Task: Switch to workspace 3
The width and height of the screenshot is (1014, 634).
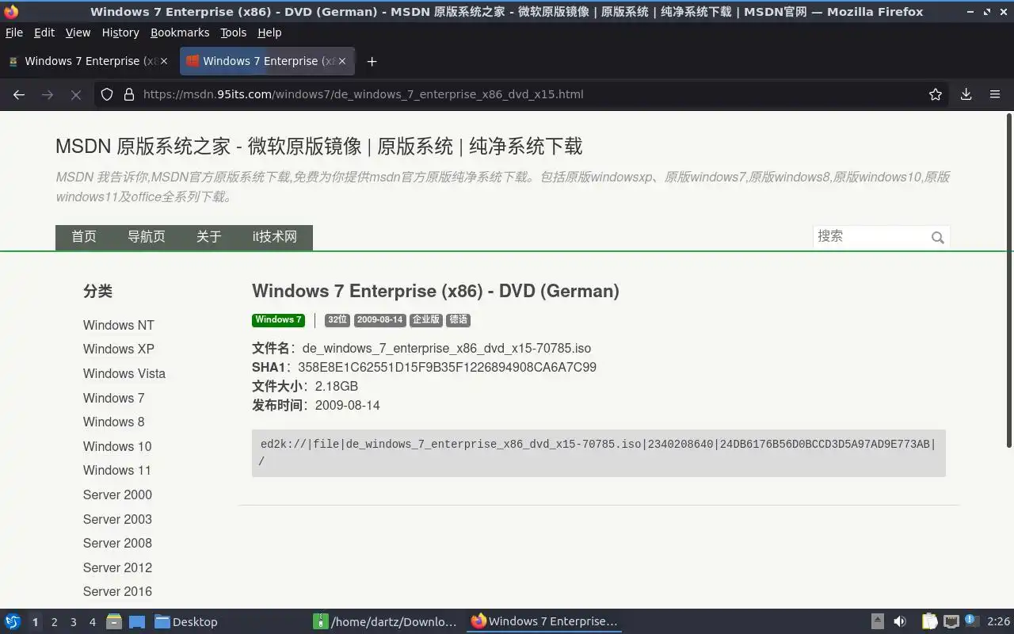Action: (74, 622)
